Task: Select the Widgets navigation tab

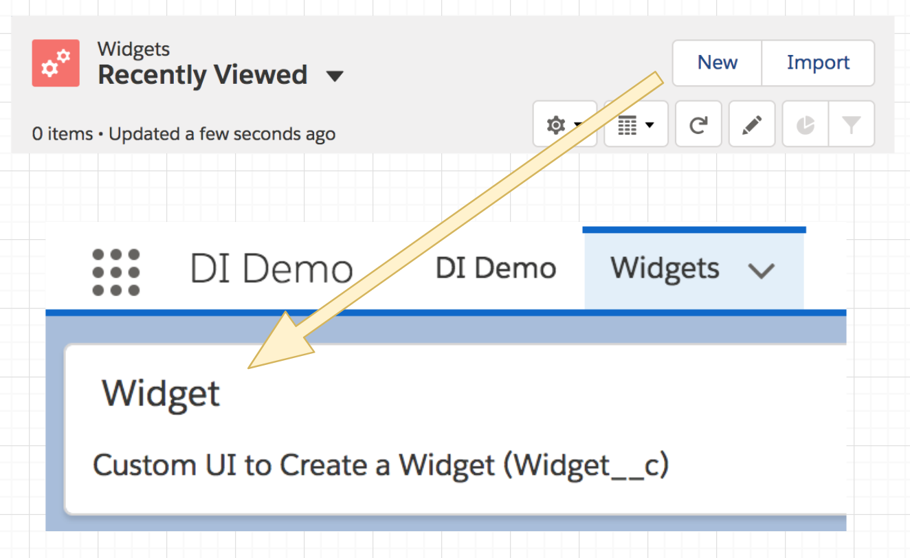Action: click(x=665, y=269)
